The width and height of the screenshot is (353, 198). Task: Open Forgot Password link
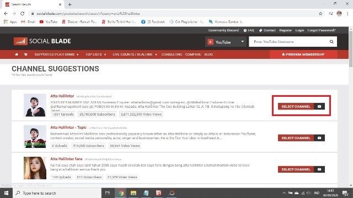click(x=322, y=30)
